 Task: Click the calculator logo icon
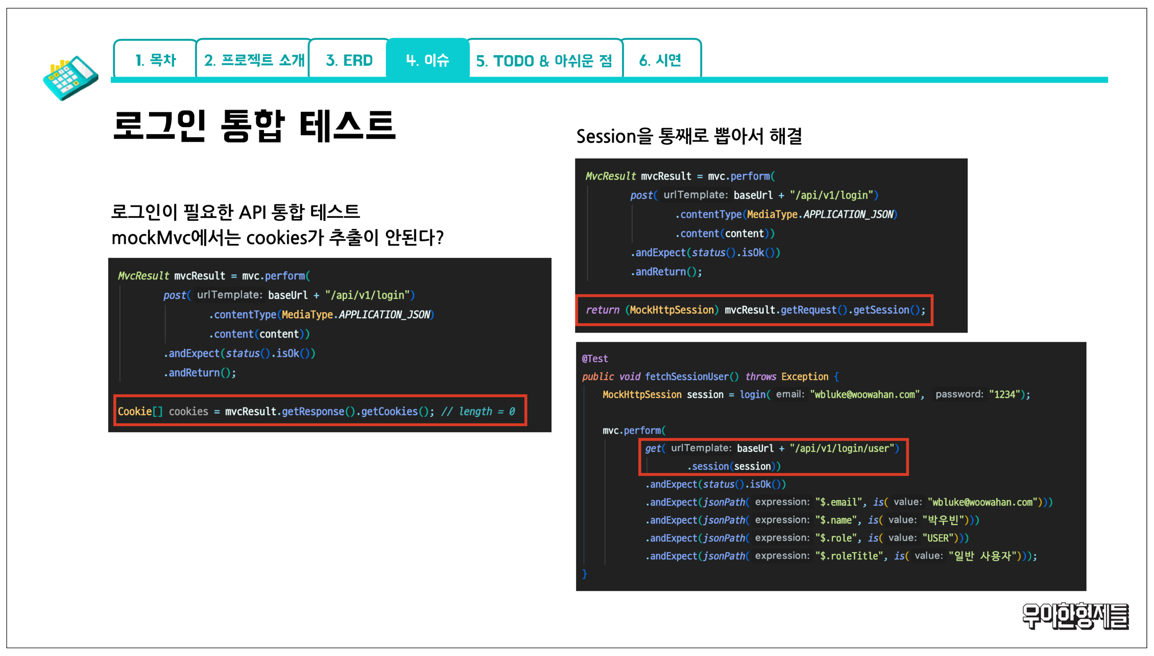[x=70, y=78]
